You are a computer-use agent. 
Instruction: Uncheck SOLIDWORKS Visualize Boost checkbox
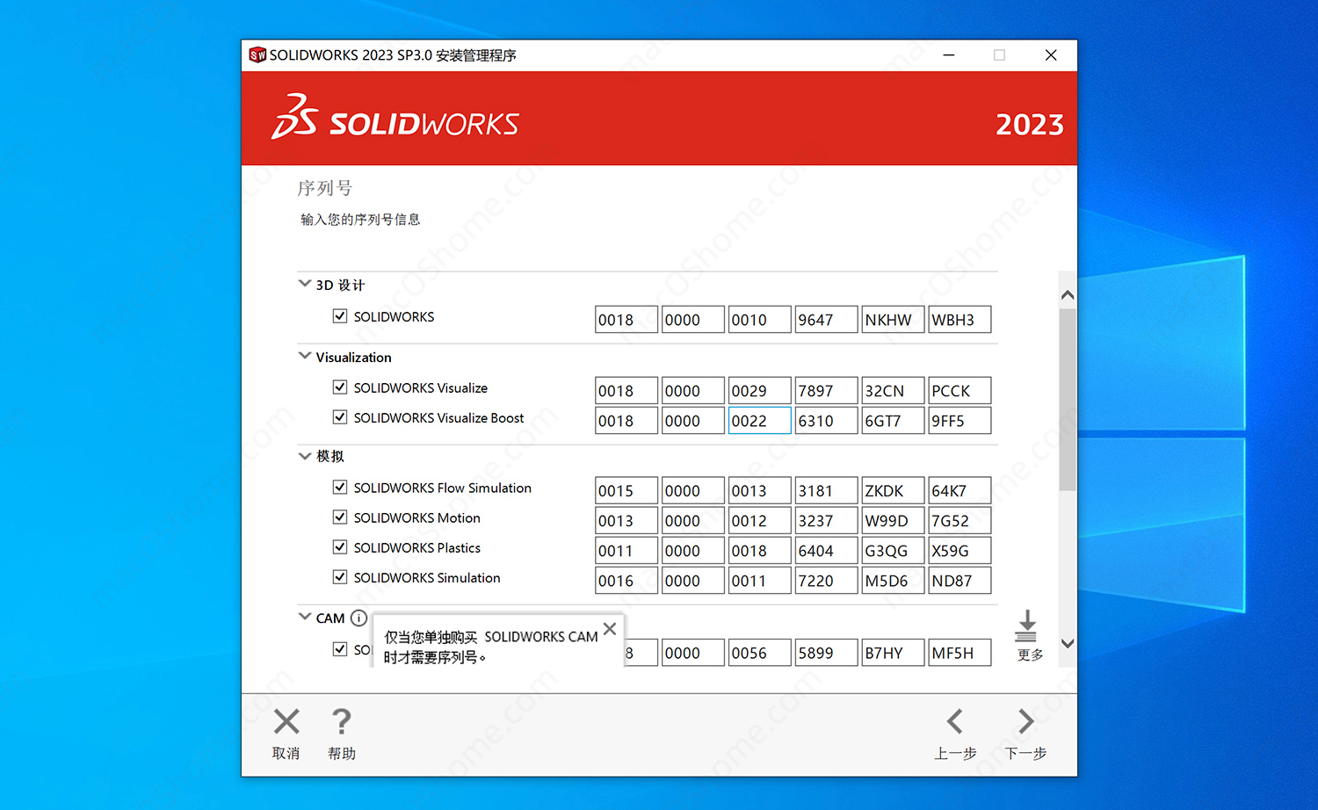click(x=340, y=416)
